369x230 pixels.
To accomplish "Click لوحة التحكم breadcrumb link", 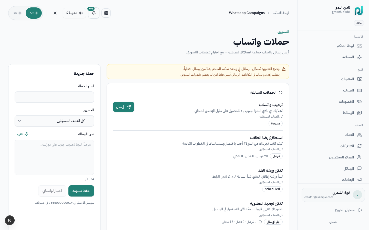I will pyautogui.click(x=281, y=13).
